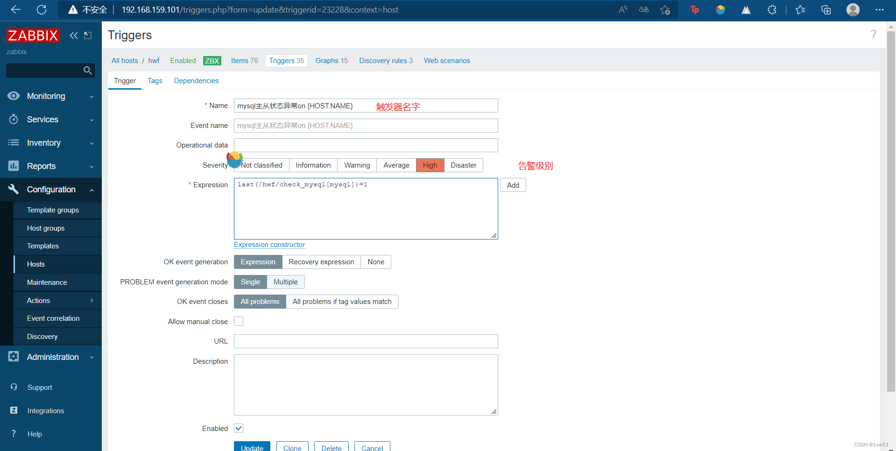Toggle sidebar kiosk/hide mode icon

(x=88, y=35)
